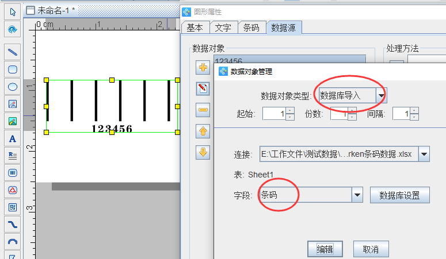
Task: Select the rounded rectangle tool
Action: [12, 69]
